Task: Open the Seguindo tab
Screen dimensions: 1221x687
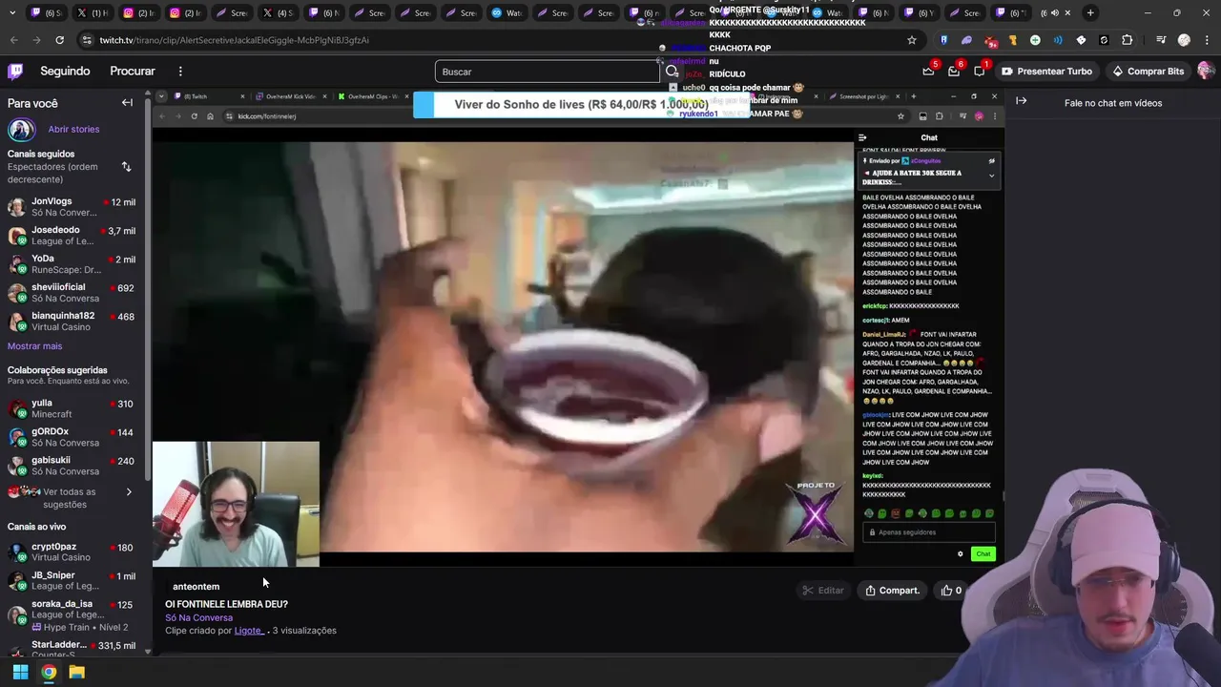Action: [x=65, y=71]
